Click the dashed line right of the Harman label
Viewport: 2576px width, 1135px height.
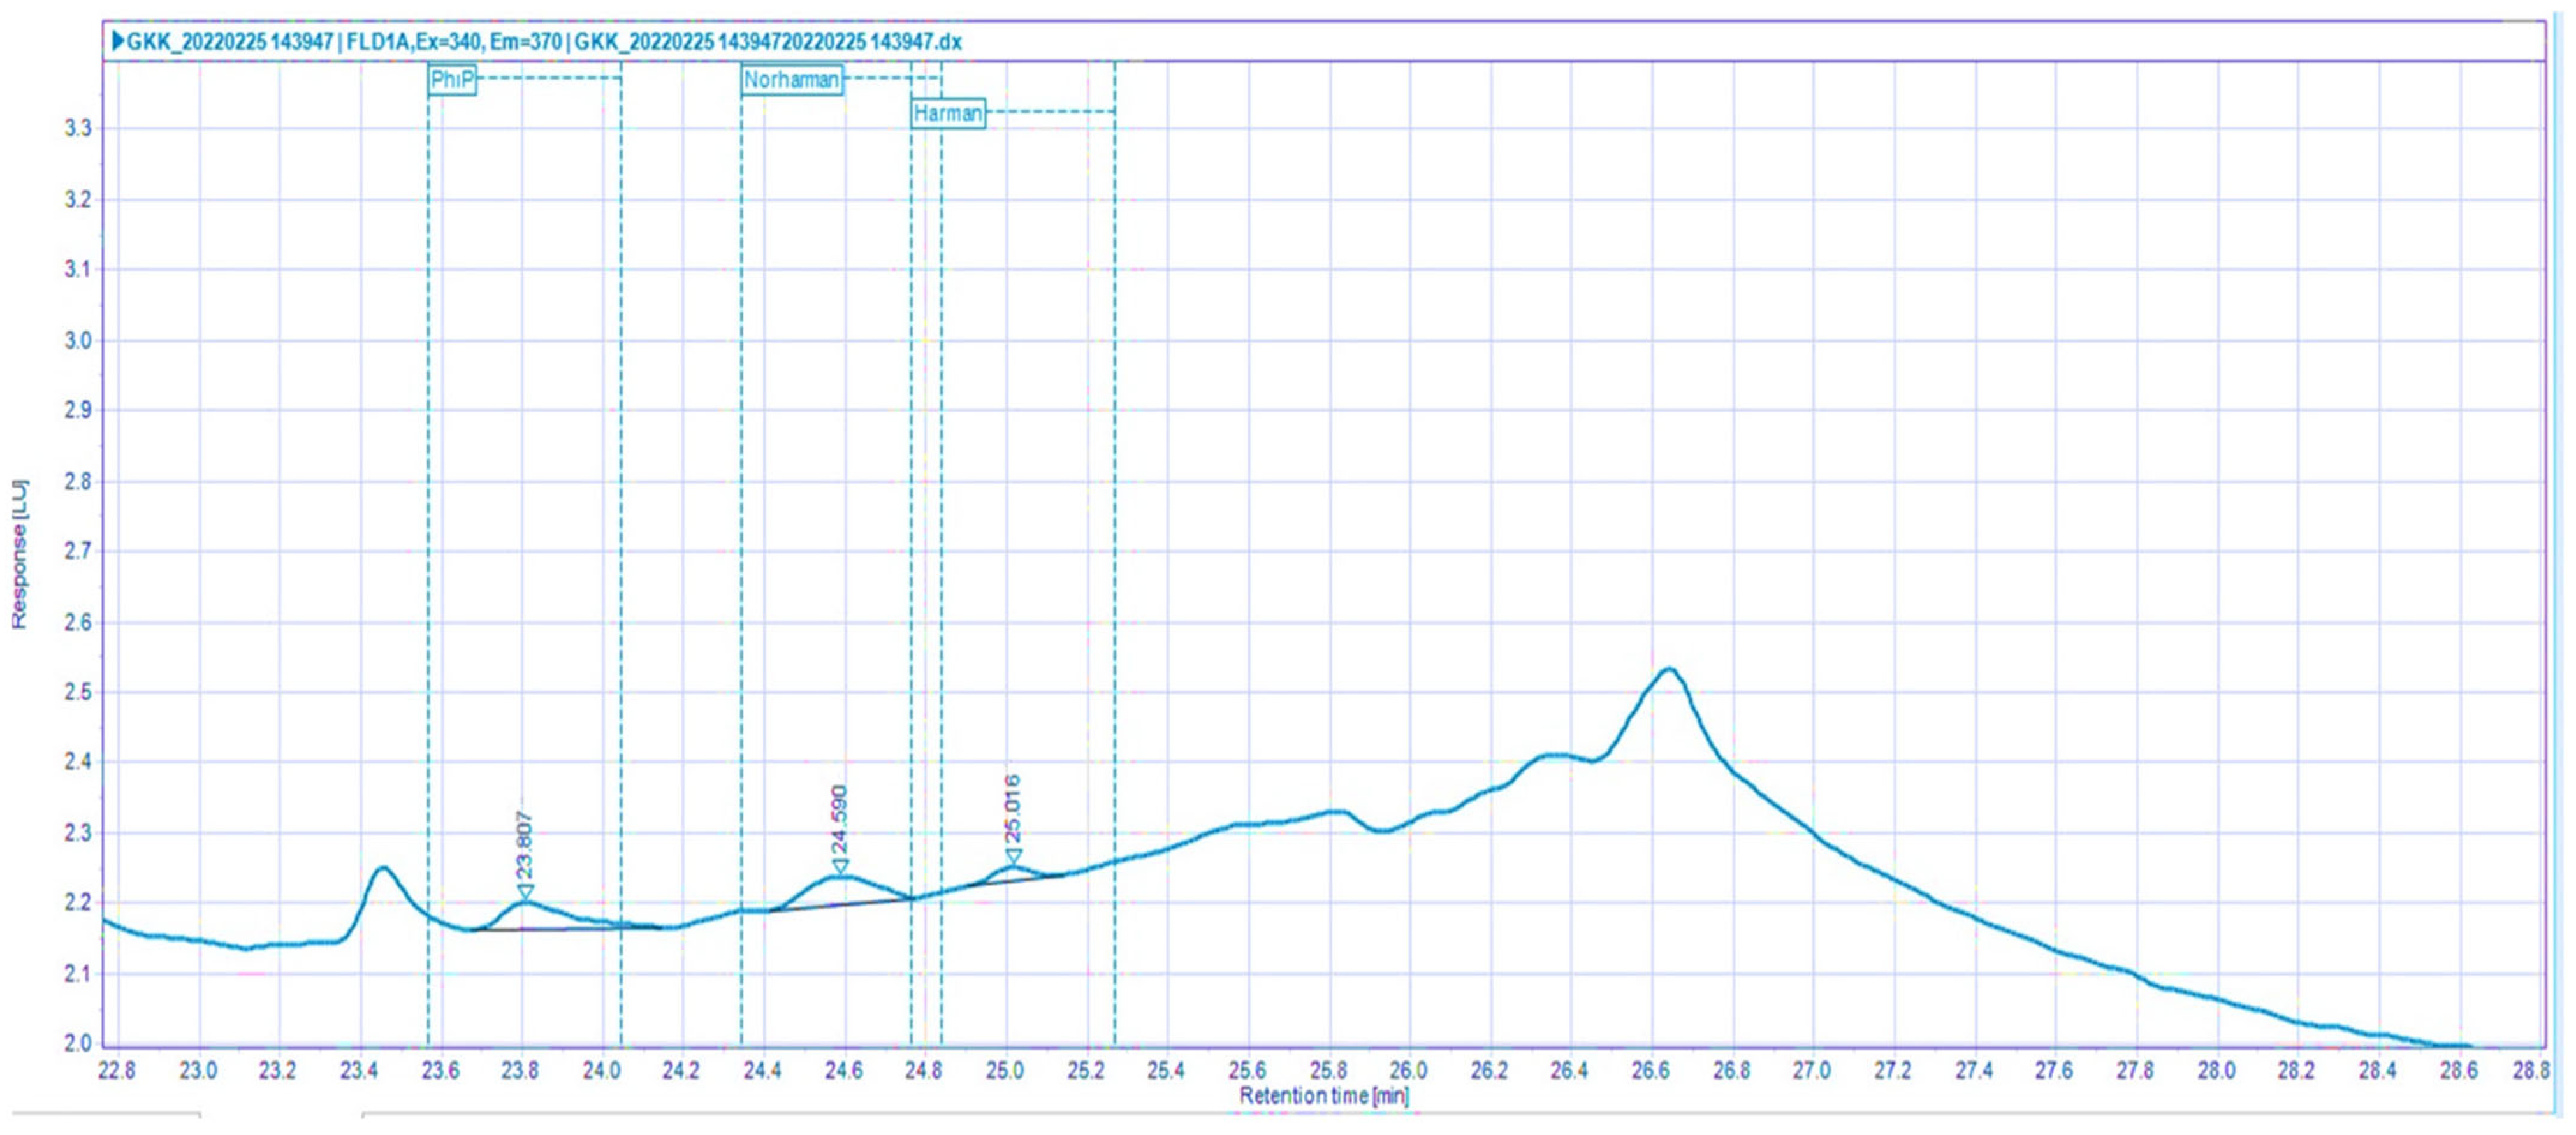(1050, 112)
